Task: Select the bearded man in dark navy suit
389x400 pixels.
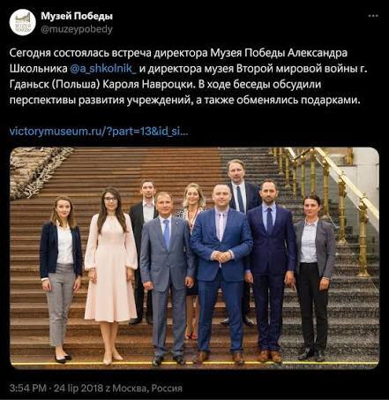Action: pyautogui.click(x=270, y=271)
